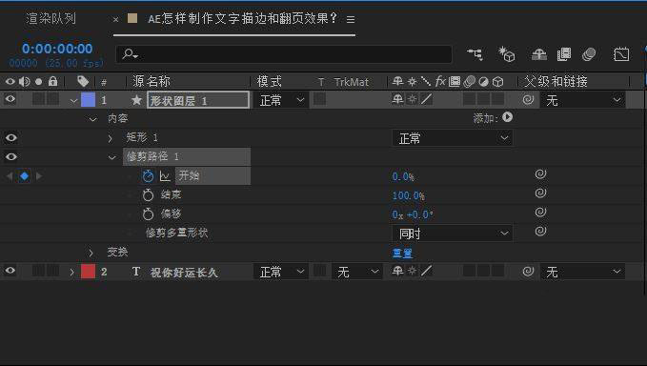
Task: Hide Rectangle 1 (矩形 1) eye icon
Action: pyautogui.click(x=10, y=137)
